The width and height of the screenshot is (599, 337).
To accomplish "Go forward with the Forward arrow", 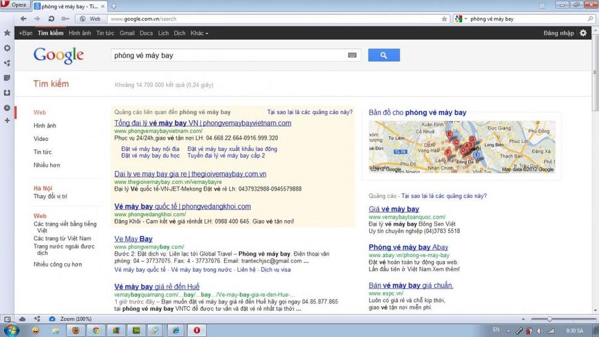I will click(x=37, y=19).
